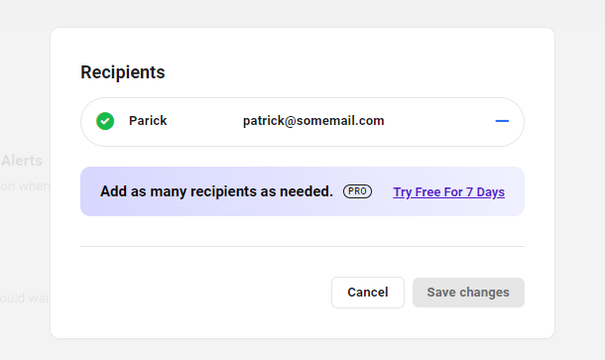605x360 pixels.
Task: Click the green checkmark icon beside Parick
Action: tap(105, 121)
